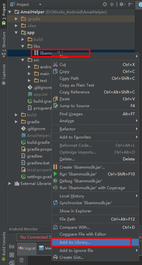Image resolution: width=142 pixels, height=265 pixels.
Task: Open the Project panel settings gear
Action: pos(122,4)
